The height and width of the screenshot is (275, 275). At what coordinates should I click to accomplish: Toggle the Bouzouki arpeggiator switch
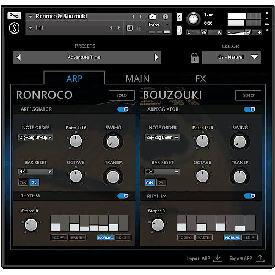tap(250, 109)
